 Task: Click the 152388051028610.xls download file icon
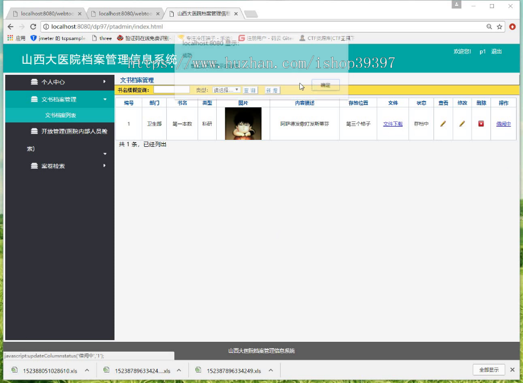[x=15, y=370]
